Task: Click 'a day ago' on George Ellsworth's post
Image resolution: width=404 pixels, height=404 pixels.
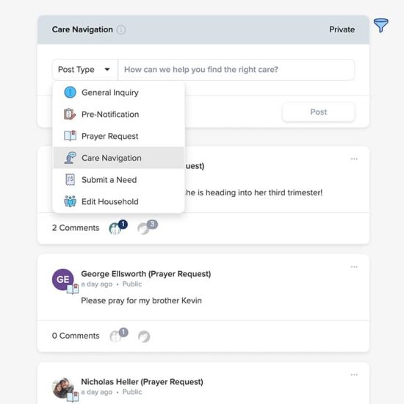Action: [x=97, y=284]
